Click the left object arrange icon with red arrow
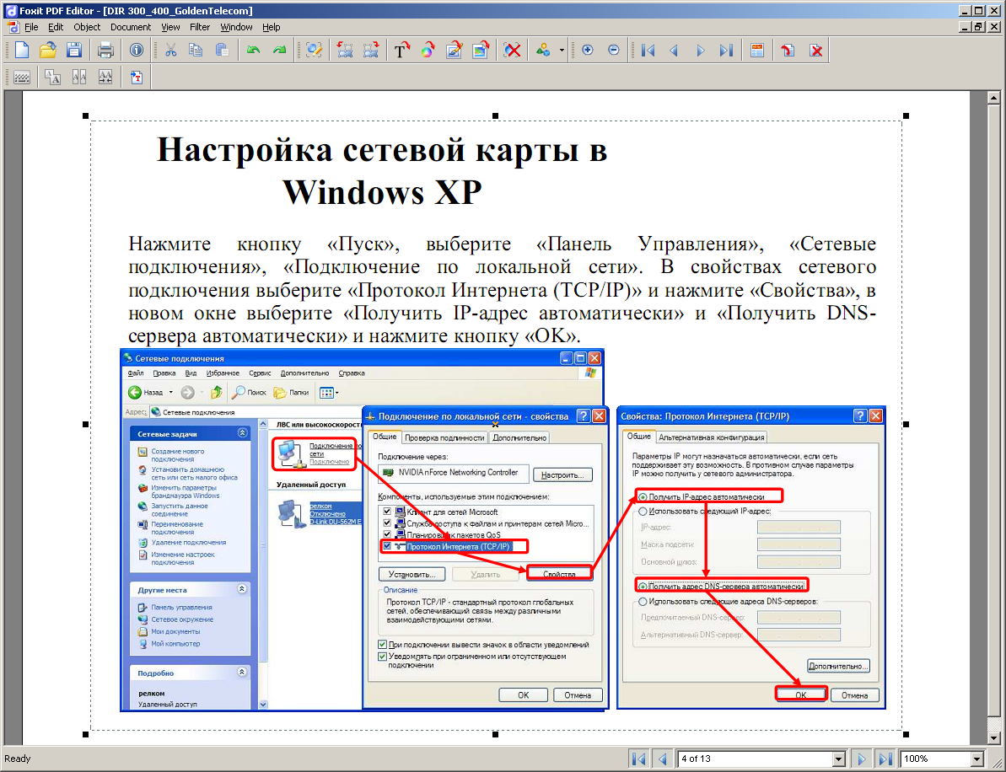Viewport: 1006px width, 772px height. [x=345, y=50]
